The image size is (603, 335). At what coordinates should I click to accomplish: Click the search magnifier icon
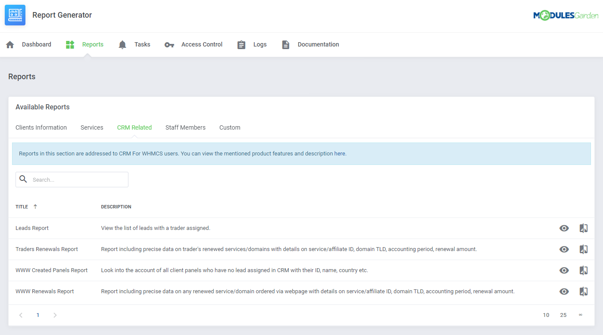(23, 179)
